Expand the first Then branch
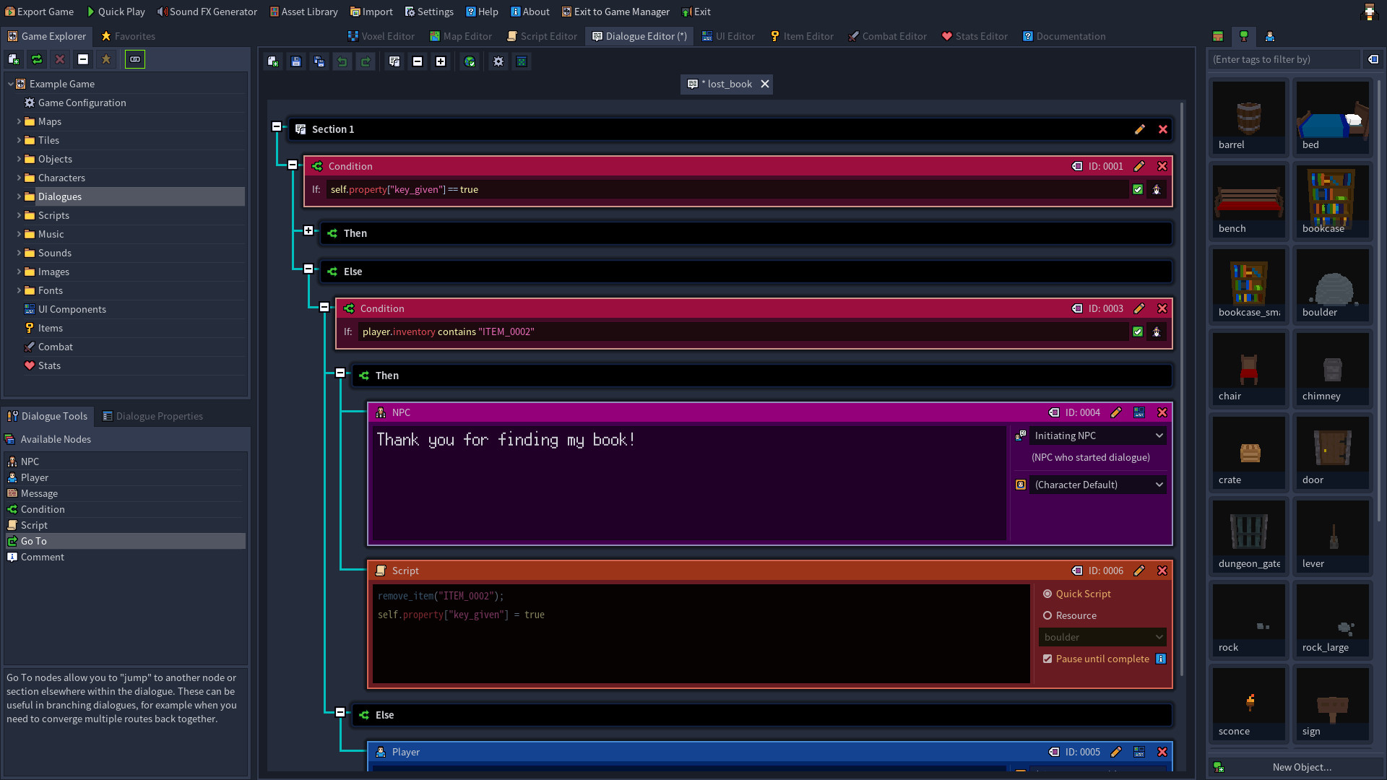The height and width of the screenshot is (780, 1387). [x=308, y=230]
